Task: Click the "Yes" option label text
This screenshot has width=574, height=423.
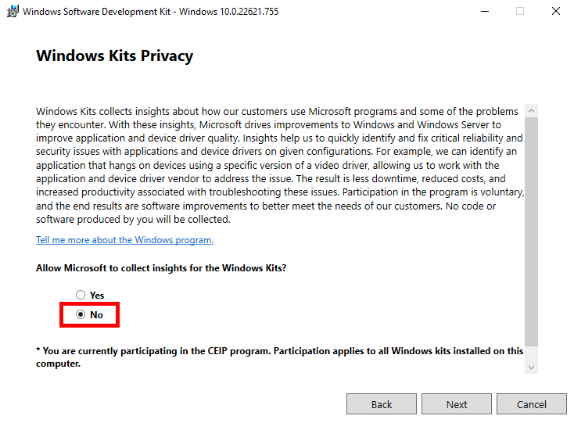Action: pos(97,296)
